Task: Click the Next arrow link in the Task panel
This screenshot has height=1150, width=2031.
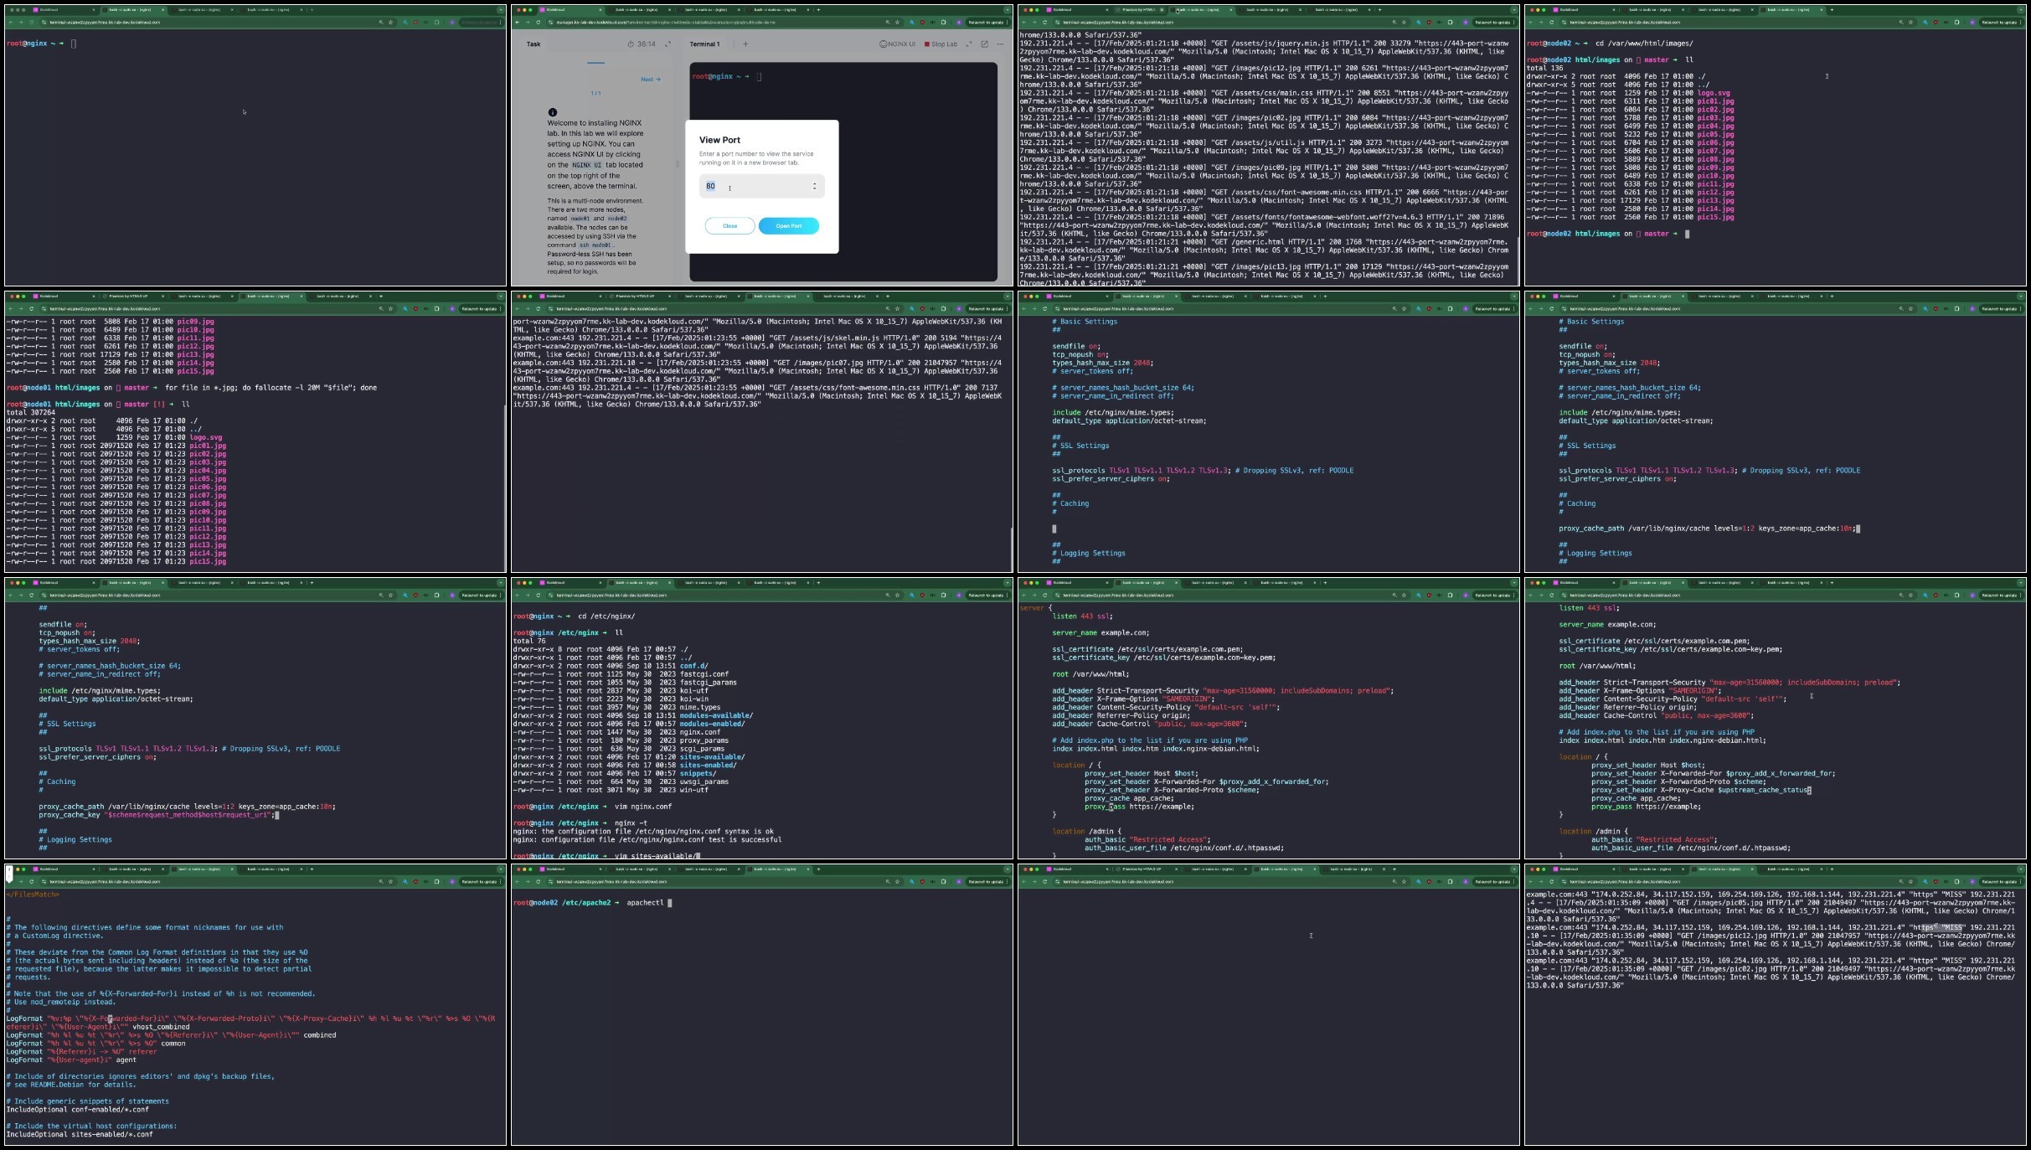Action: [651, 80]
